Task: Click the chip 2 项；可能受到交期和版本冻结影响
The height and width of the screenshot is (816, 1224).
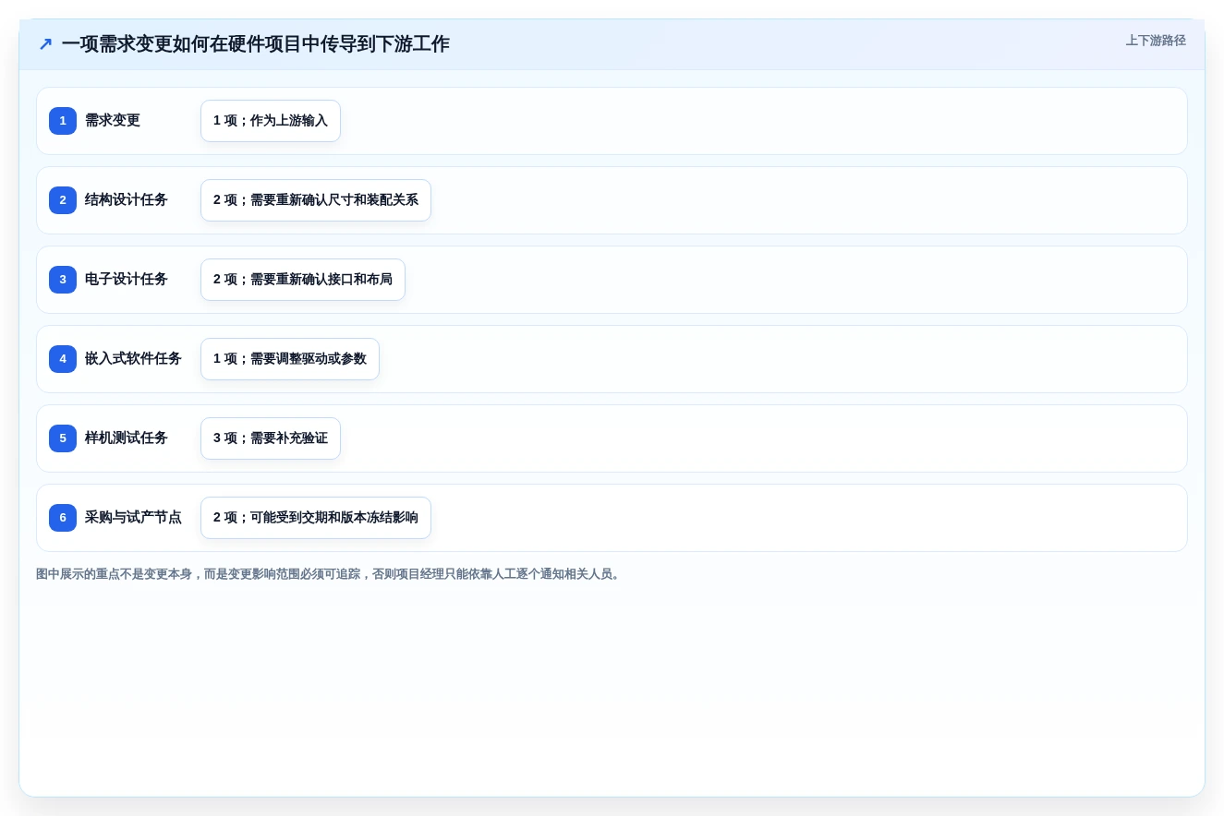Action: coord(316,518)
